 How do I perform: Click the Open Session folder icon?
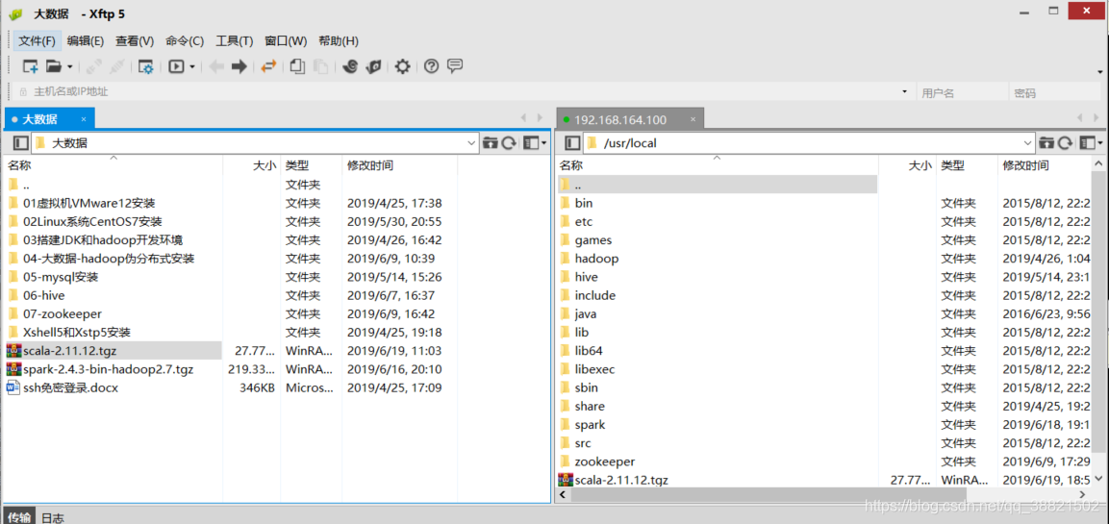click(x=54, y=66)
